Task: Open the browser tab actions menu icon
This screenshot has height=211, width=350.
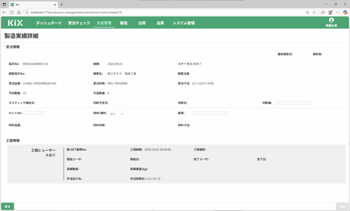Action: 4,4
